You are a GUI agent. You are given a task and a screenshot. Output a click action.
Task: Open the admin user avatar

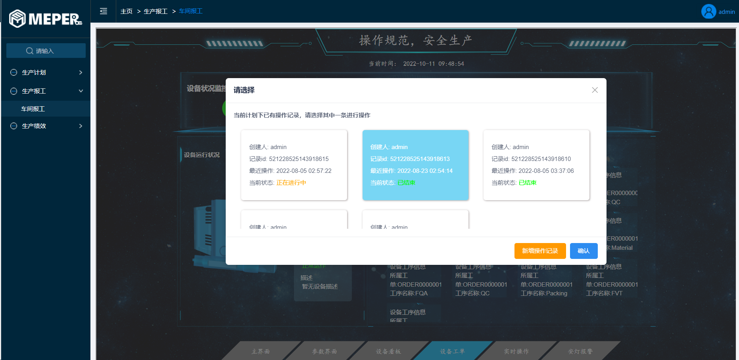(x=708, y=11)
